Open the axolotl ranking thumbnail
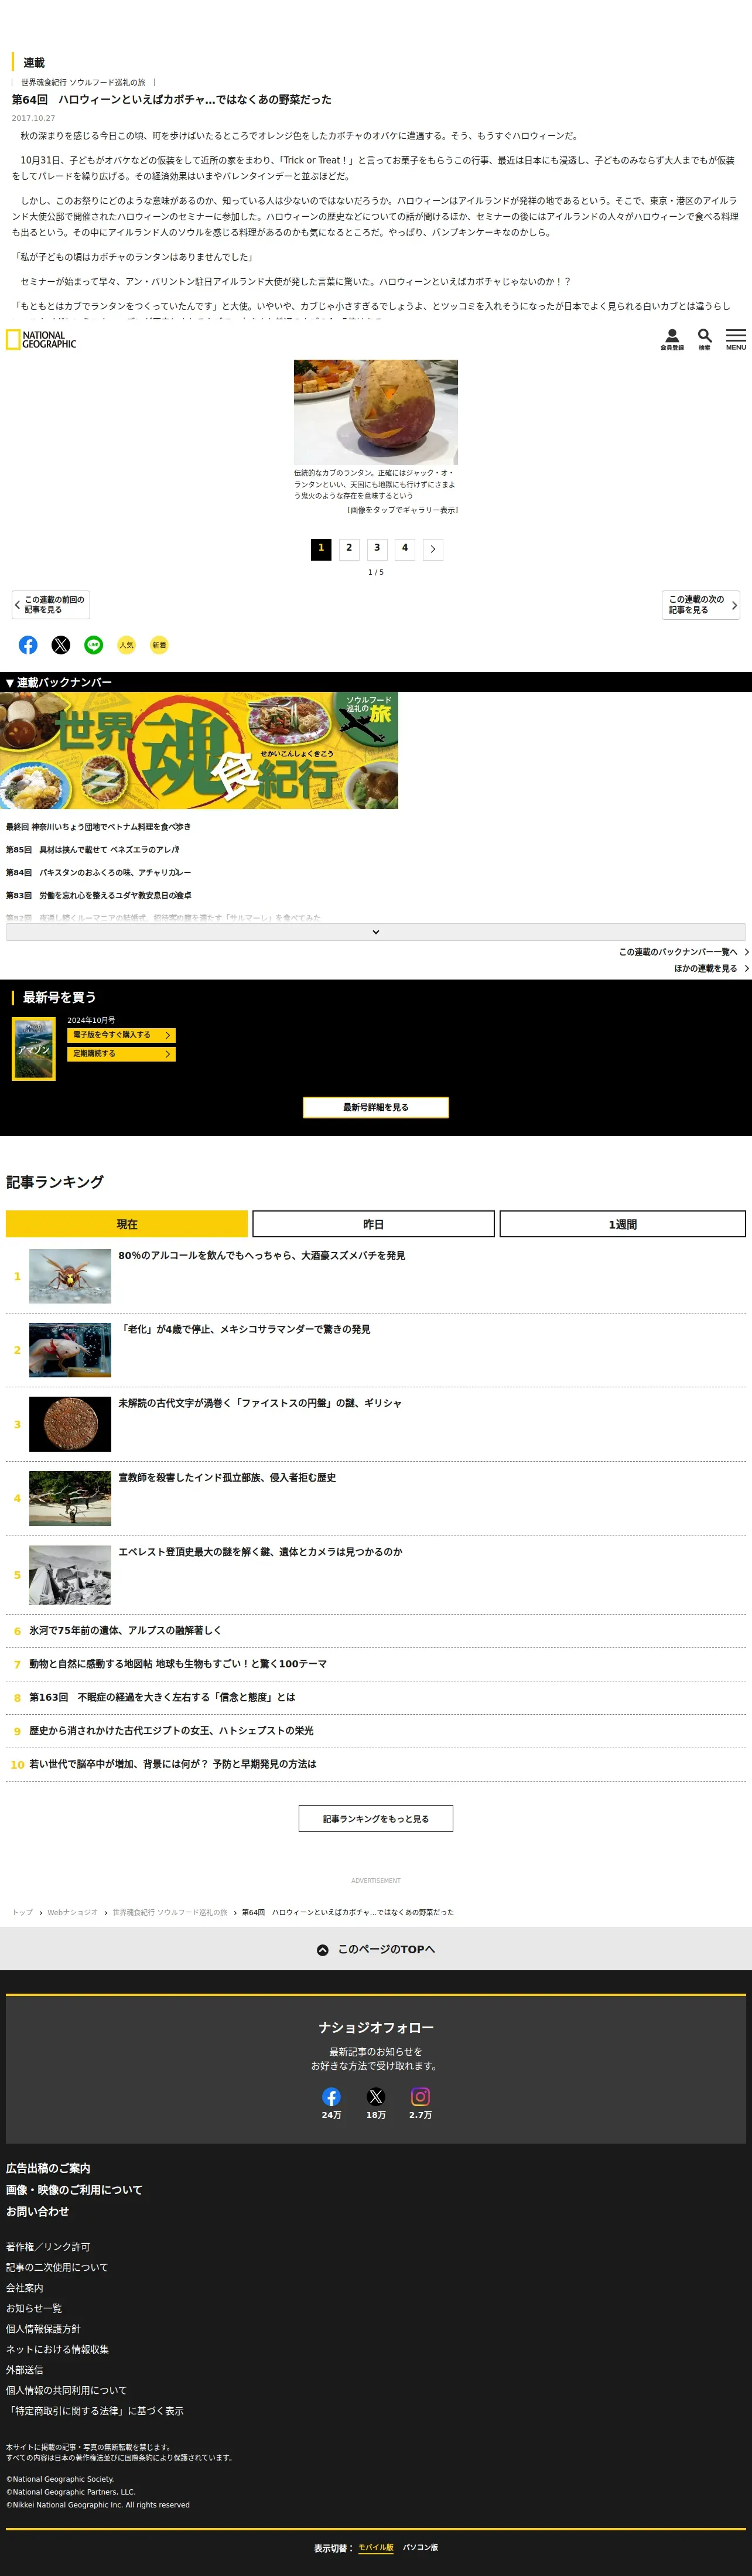This screenshot has height=2576, width=752. click(x=70, y=1350)
